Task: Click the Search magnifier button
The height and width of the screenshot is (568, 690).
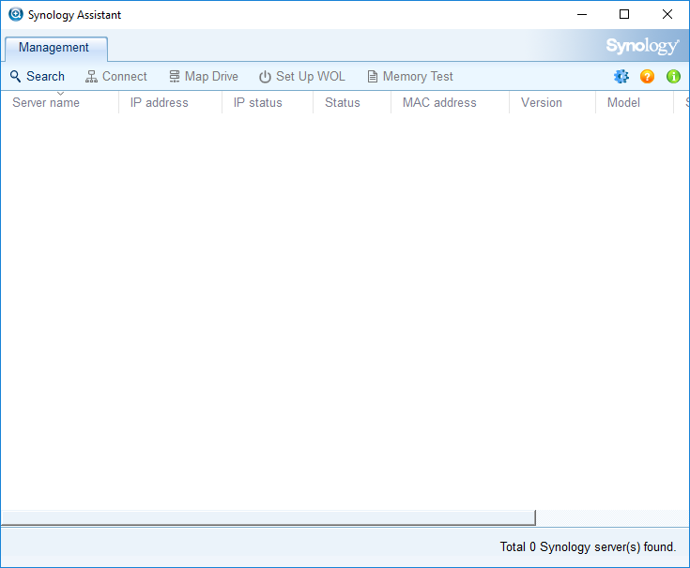Action: (x=38, y=77)
